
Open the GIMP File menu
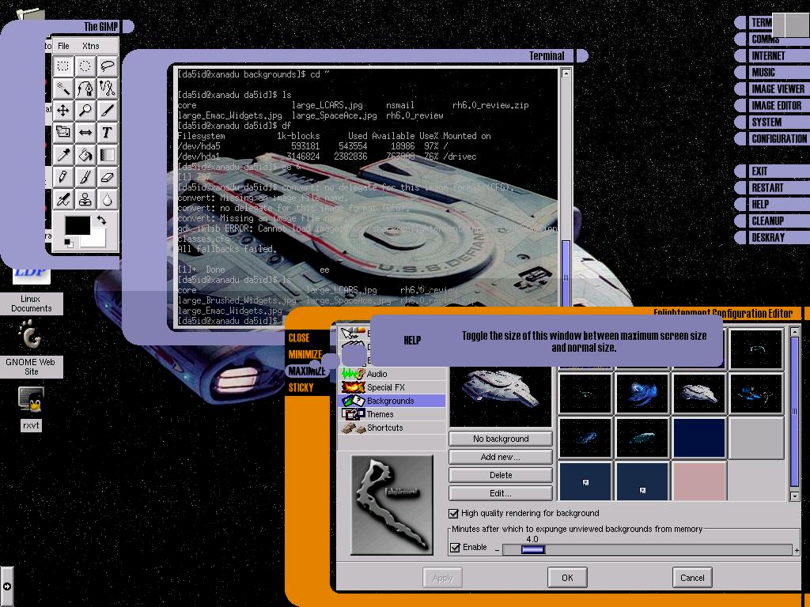click(63, 46)
